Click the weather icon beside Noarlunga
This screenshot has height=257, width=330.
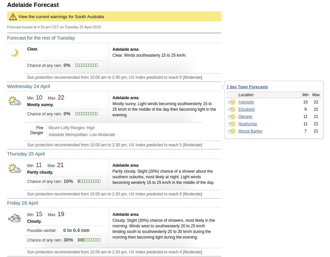pos(232,124)
